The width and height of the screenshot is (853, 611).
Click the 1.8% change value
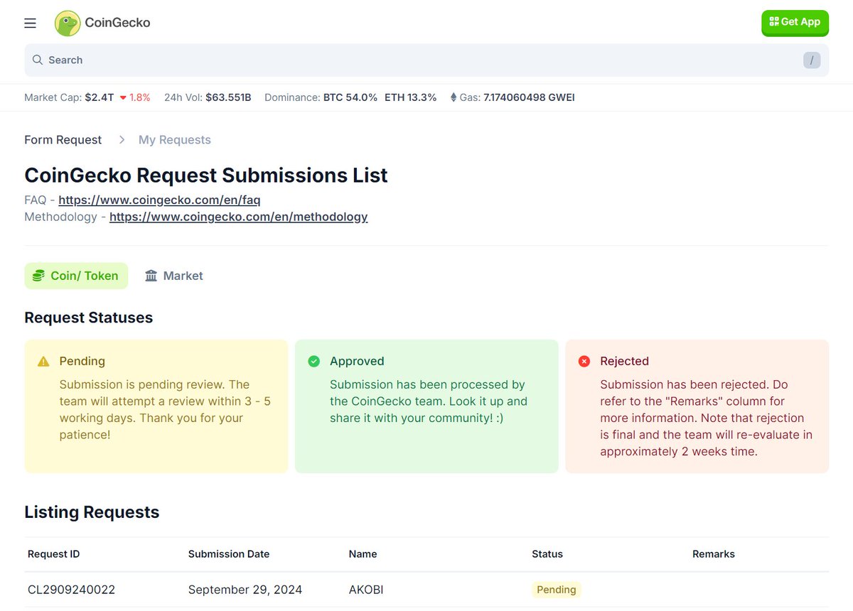[140, 97]
